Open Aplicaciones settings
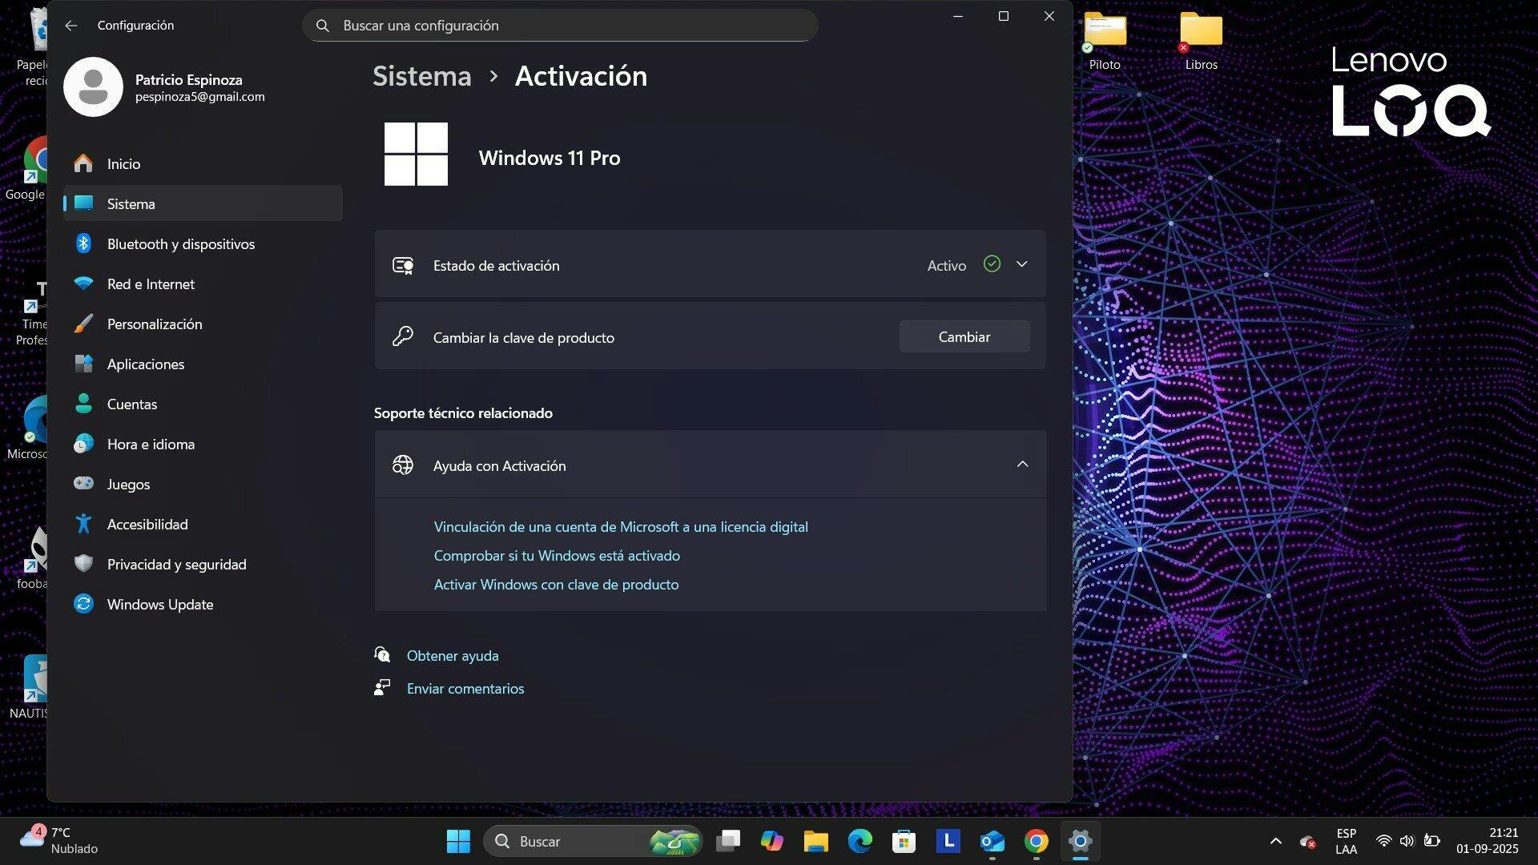This screenshot has height=865, width=1538. click(203, 364)
